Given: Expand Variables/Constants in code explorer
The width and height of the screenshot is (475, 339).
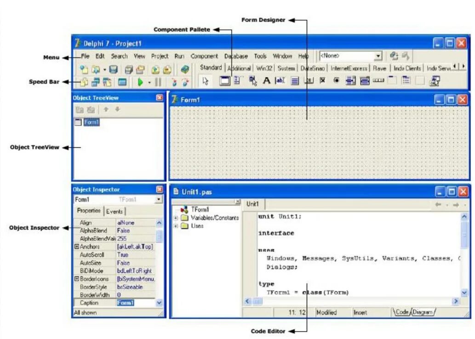Looking at the screenshot, I should pos(176,218).
